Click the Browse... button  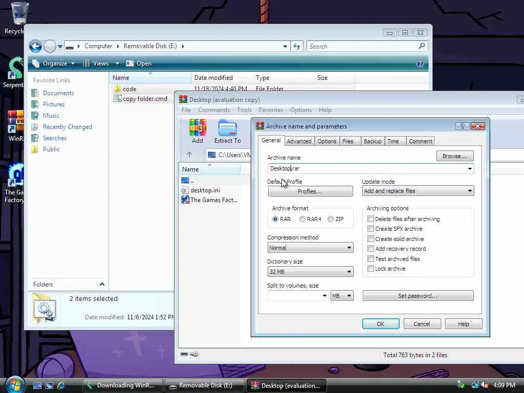click(454, 156)
